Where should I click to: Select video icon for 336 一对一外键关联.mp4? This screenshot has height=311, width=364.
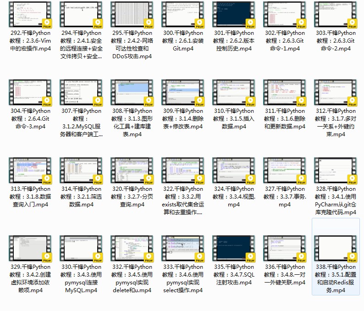(285, 249)
